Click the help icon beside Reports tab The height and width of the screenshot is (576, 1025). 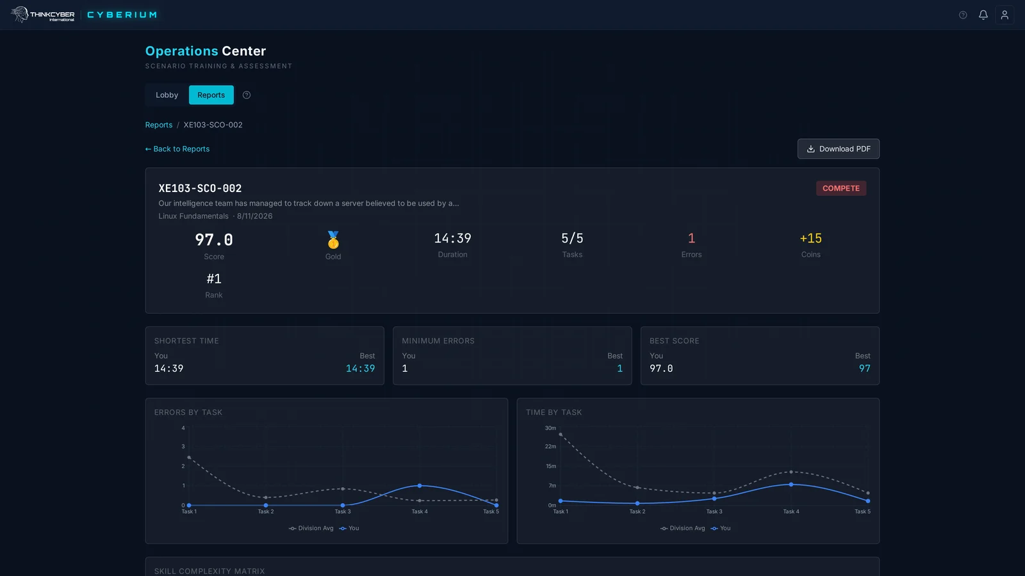coord(247,95)
